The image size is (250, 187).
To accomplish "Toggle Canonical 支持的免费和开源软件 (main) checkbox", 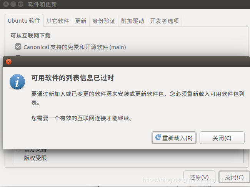I will [18, 46].
